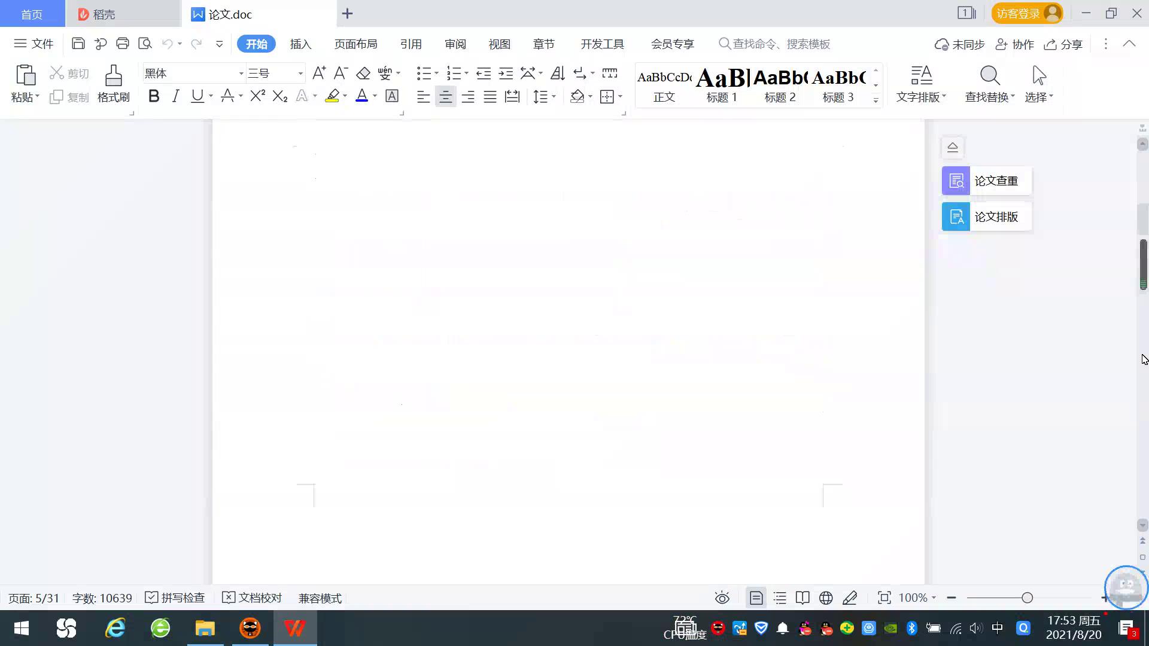Toggle bold formatting

pos(153,96)
